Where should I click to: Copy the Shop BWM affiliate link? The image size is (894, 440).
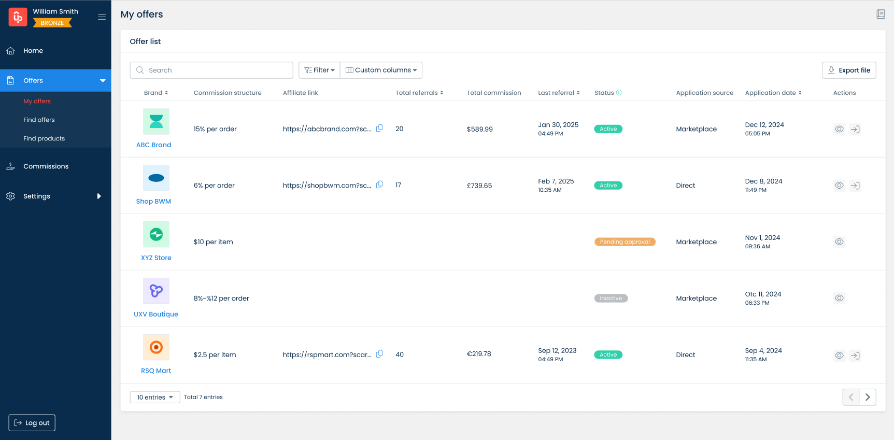pyautogui.click(x=379, y=185)
